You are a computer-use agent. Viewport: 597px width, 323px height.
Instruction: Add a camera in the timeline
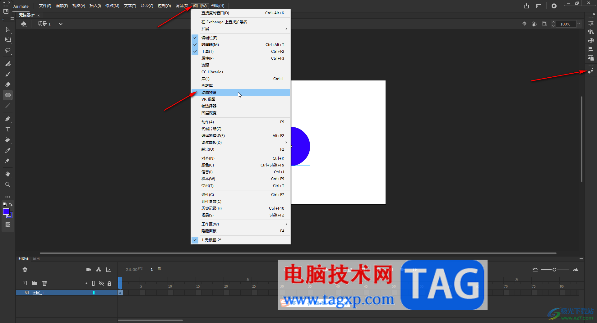[x=89, y=270]
